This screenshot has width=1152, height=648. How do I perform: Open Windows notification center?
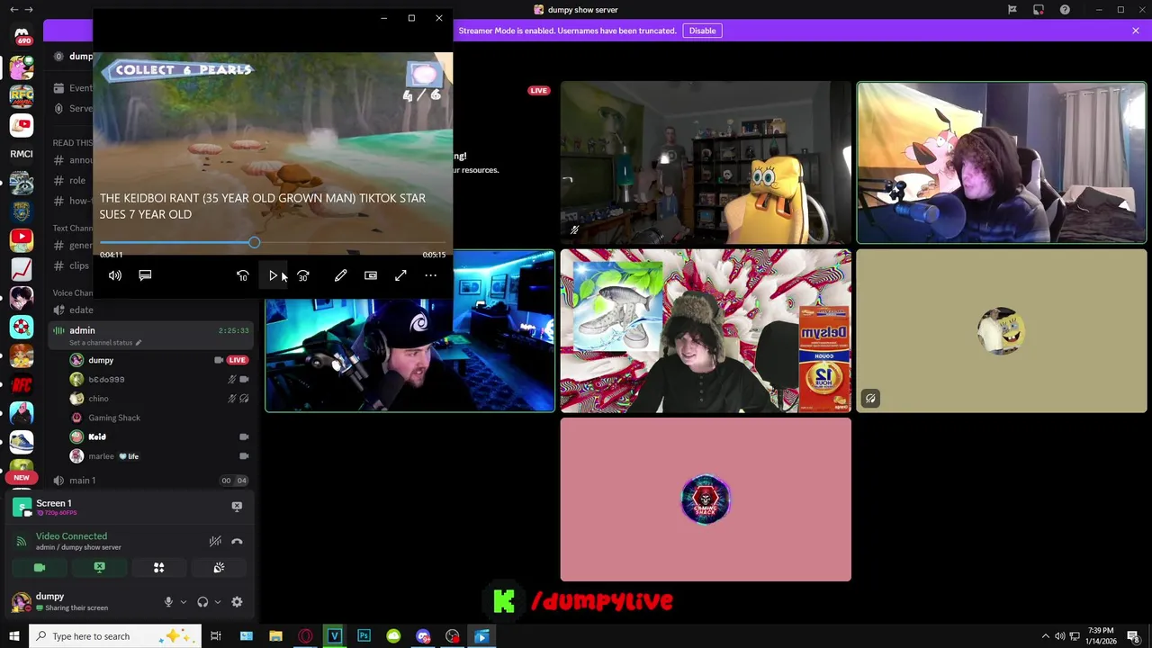[x=1133, y=636]
